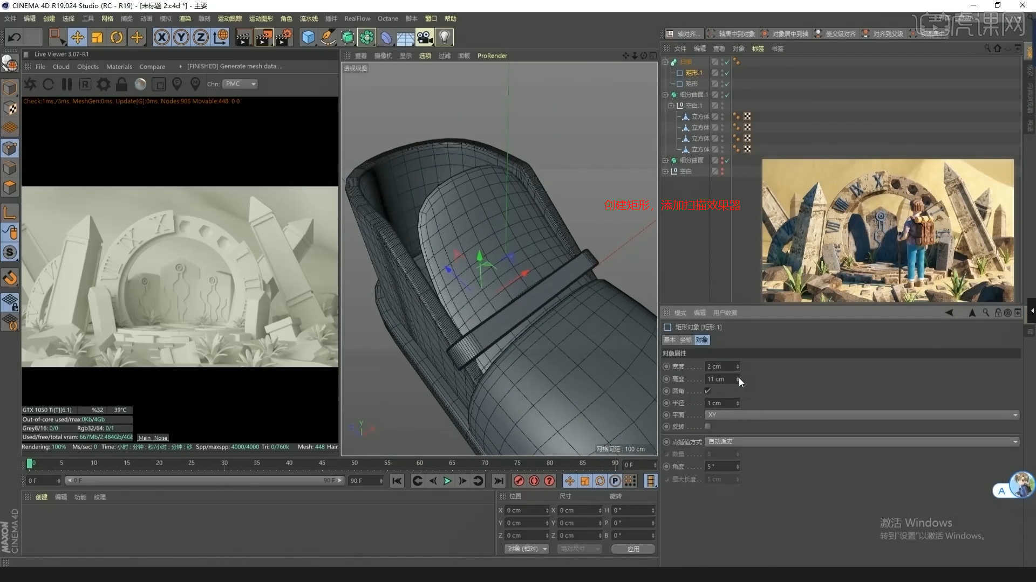Toggle X axis lock
Viewport: 1036px width, 582px height.
point(161,37)
